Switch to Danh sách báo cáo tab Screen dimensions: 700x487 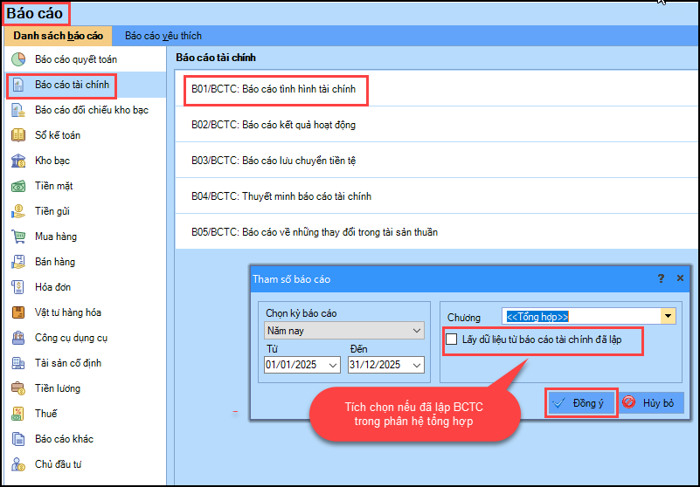coord(59,36)
